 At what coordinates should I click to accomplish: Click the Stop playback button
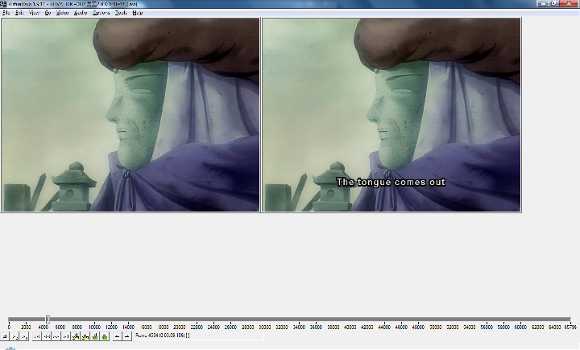pos(5,336)
